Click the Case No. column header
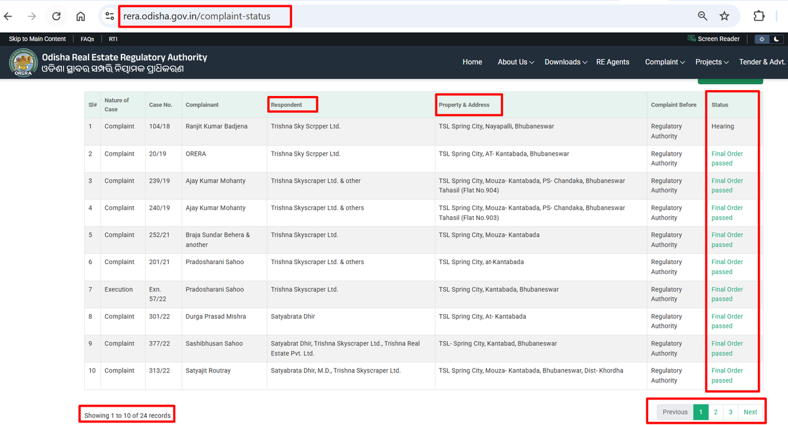788x425 pixels. (161, 104)
